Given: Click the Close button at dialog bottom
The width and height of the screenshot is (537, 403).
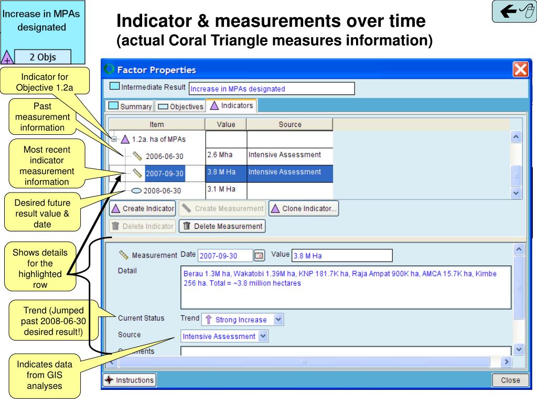Looking at the screenshot, I should click(510, 380).
